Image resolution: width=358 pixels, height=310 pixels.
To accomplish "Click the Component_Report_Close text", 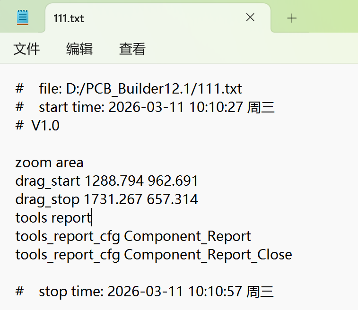I will (208, 255).
